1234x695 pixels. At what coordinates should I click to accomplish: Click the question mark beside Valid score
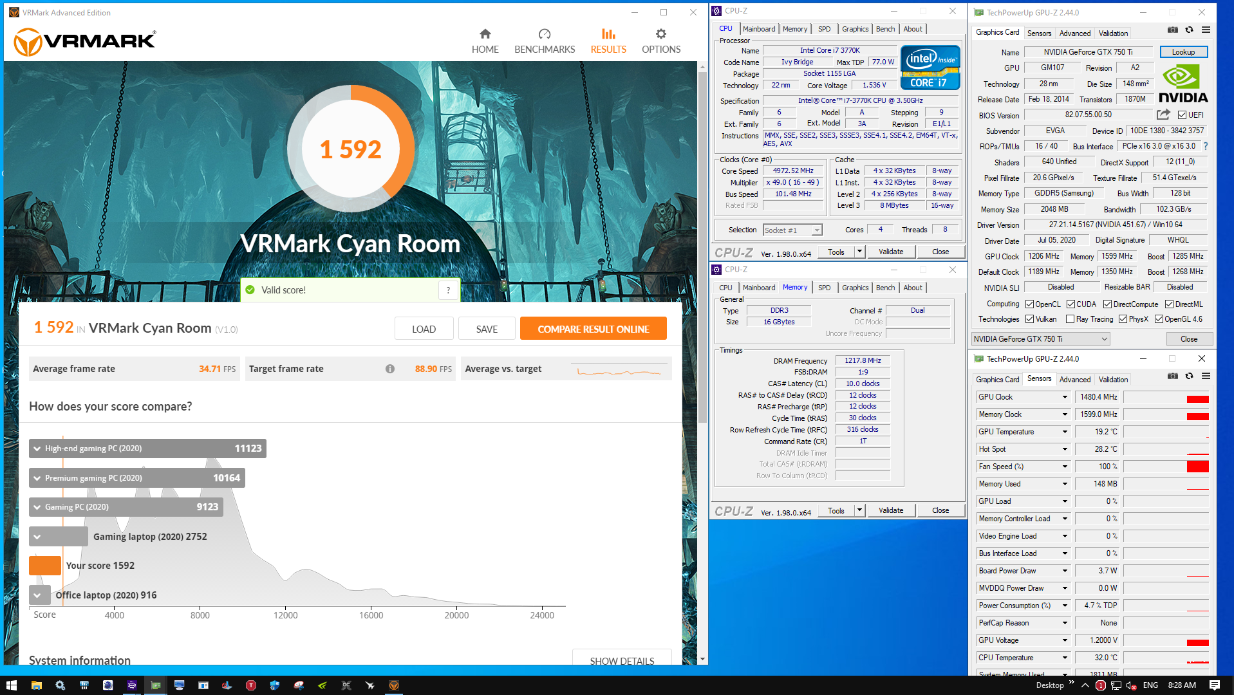pyautogui.click(x=449, y=290)
